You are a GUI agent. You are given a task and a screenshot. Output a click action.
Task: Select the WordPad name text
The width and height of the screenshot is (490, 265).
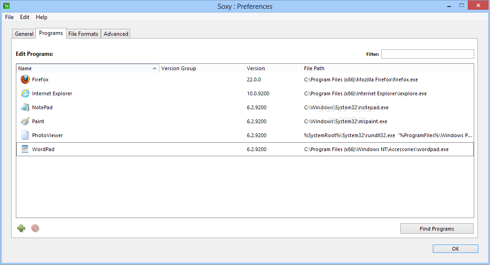(43, 149)
